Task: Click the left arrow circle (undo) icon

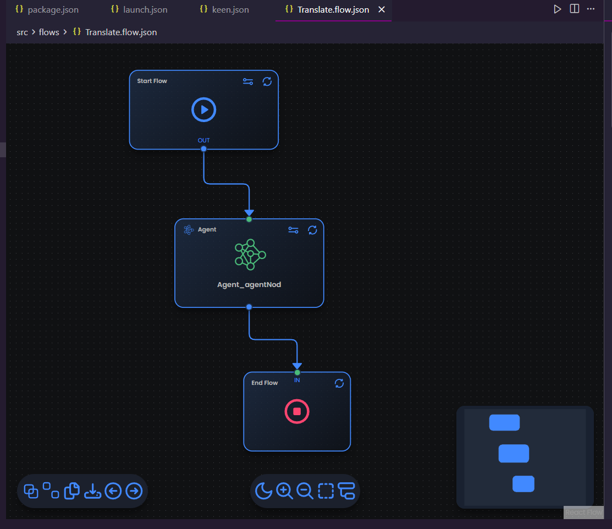Action: [x=113, y=491]
